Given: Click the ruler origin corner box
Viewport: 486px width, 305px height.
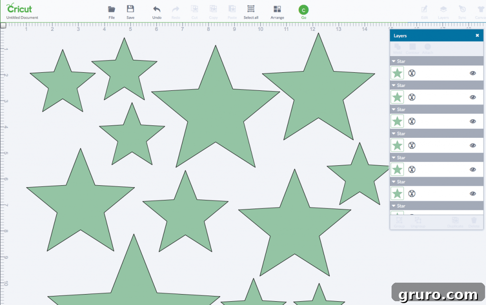Looking at the screenshot, I should click(3, 26).
